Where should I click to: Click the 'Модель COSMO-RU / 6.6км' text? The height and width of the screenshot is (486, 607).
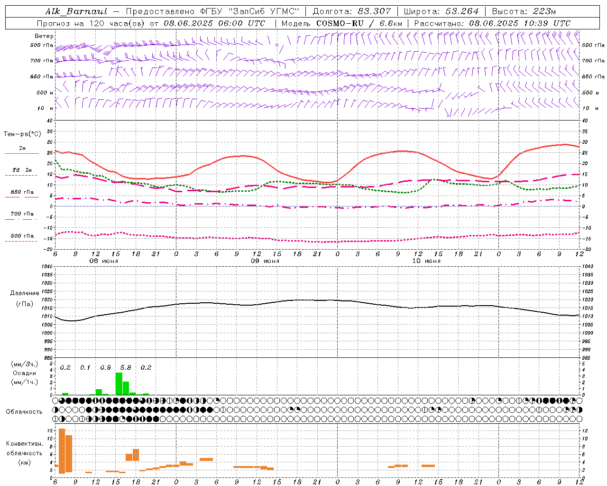342,23
